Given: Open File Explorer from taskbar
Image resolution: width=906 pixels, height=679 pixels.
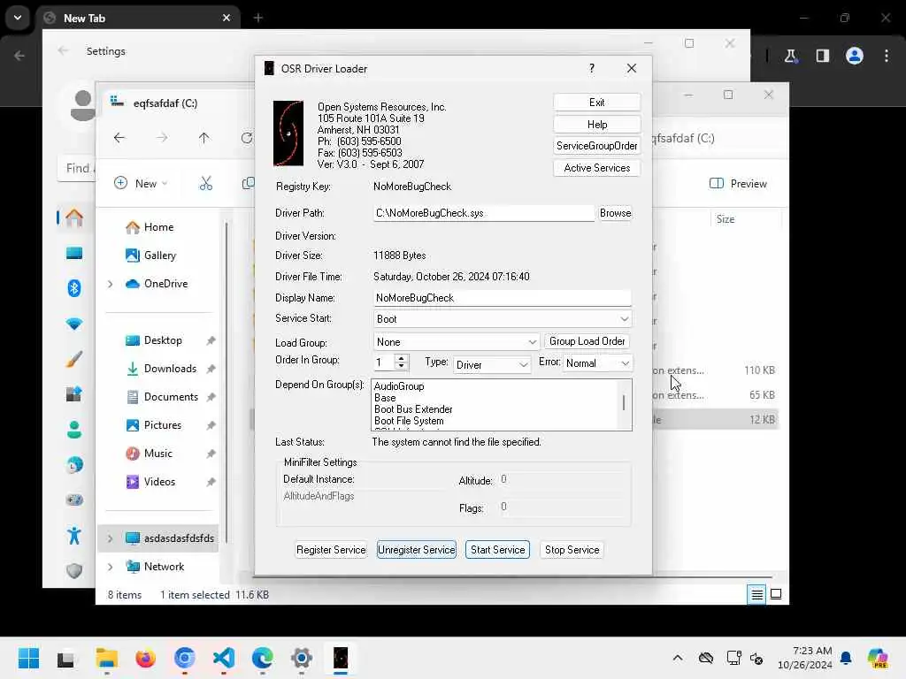Looking at the screenshot, I should point(107,658).
